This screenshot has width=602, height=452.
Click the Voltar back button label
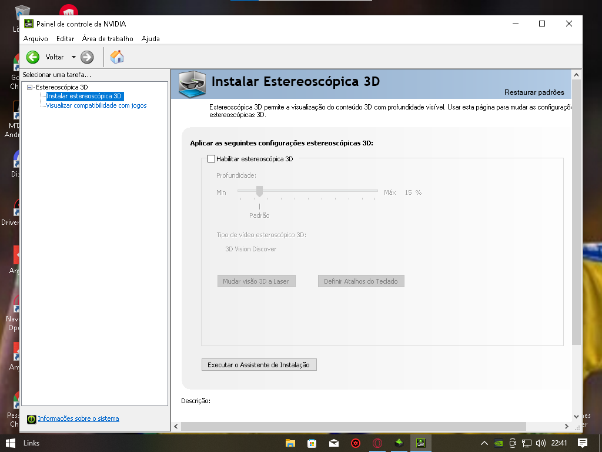coord(55,57)
